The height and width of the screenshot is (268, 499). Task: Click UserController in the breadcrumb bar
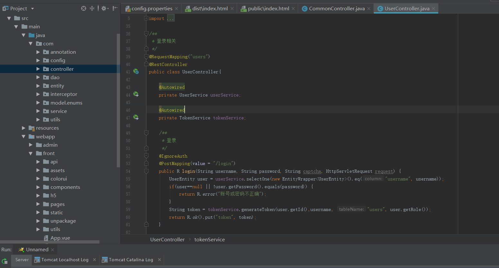click(x=167, y=240)
